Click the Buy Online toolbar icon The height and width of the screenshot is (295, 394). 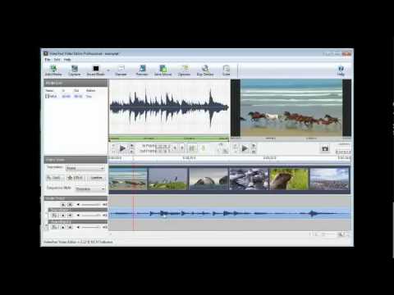(205, 70)
